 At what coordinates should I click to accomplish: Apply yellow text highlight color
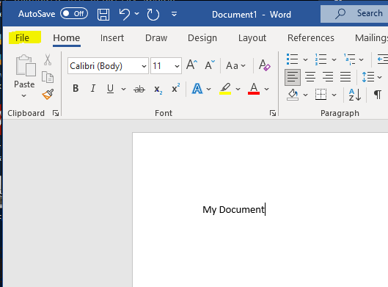(225, 89)
